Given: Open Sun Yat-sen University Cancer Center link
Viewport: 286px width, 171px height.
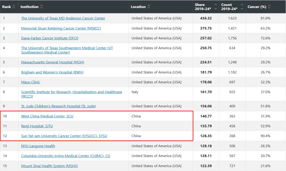Looking at the screenshot, I should click(x=64, y=136).
